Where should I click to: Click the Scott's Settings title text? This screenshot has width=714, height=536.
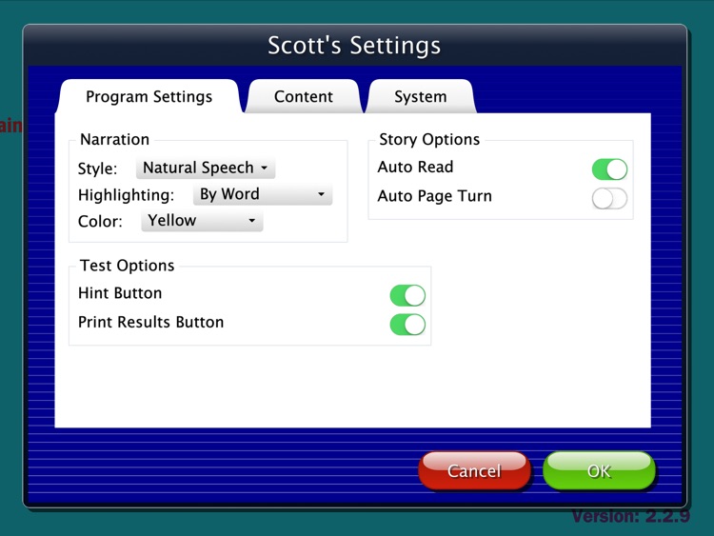pos(354,46)
